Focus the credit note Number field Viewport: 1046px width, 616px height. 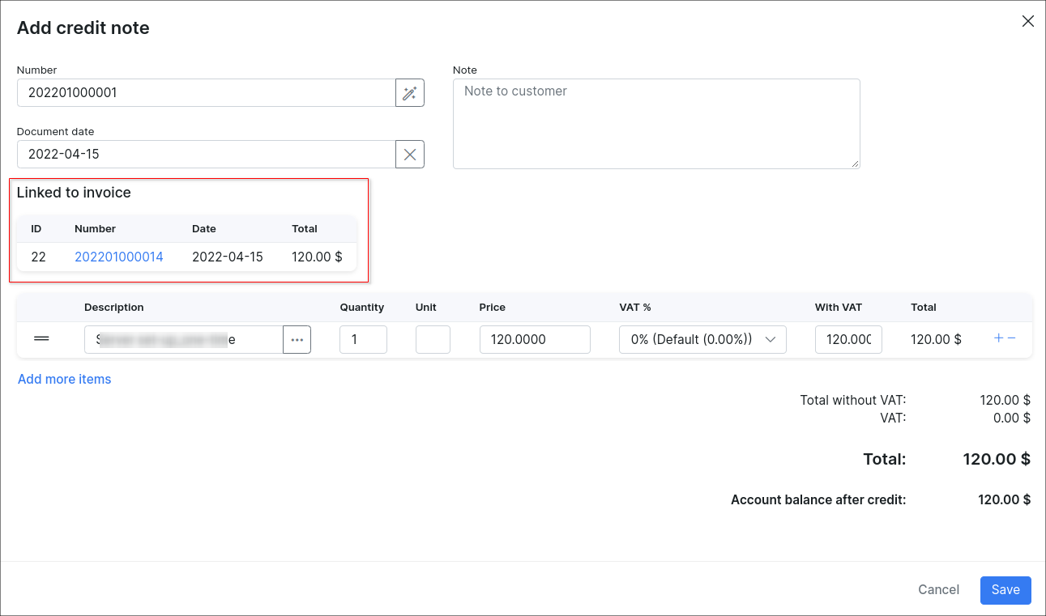[x=206, y=93]
